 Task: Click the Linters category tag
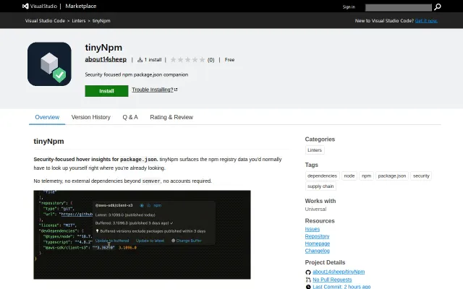tap(315, 150)
